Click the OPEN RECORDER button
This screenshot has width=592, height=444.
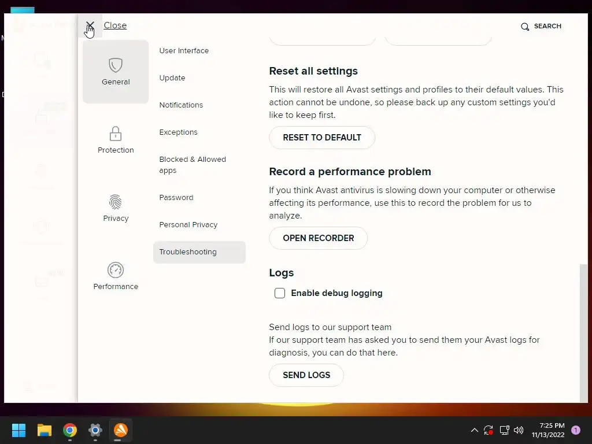pos(319,238)
